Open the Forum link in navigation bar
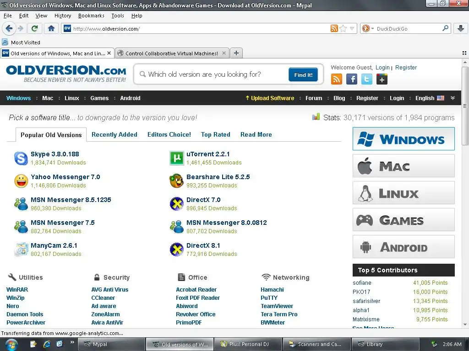 (x=313, y=98)
